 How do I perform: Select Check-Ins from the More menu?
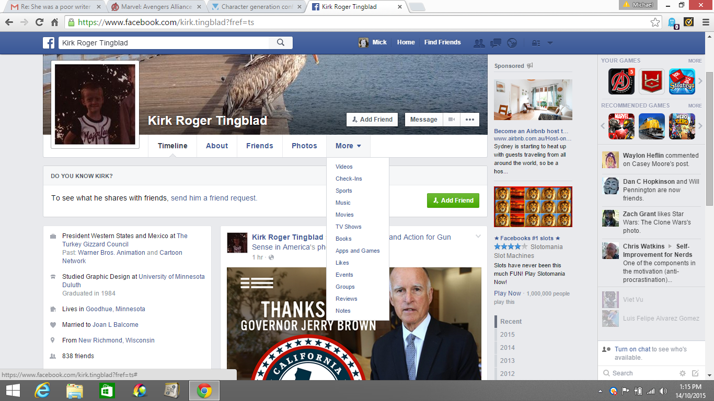click(349, 179)
